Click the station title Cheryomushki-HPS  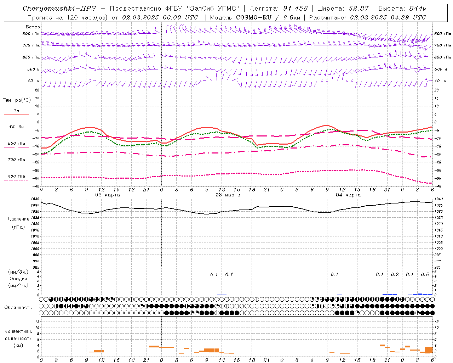click(x=59, y=9)
